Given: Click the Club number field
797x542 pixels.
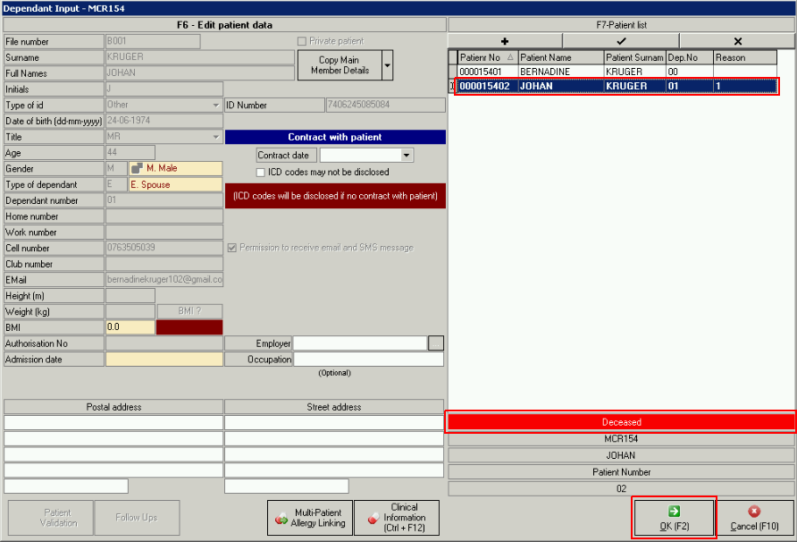Looking at the screenshot, I should coord(164,264).
